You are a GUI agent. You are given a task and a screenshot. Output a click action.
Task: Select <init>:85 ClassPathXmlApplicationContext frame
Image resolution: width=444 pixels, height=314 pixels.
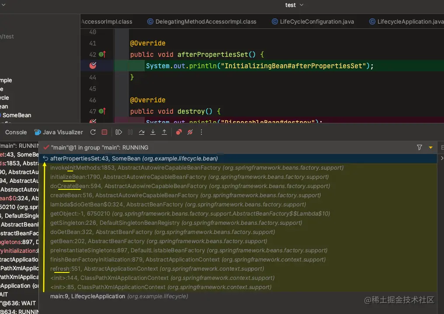tap(238, 287)
